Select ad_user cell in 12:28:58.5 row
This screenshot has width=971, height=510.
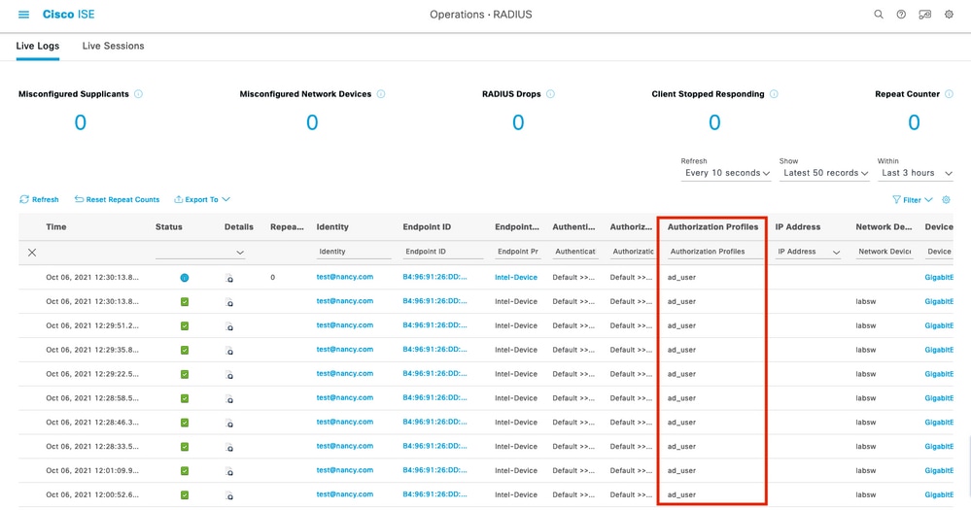tap(681, 398)
